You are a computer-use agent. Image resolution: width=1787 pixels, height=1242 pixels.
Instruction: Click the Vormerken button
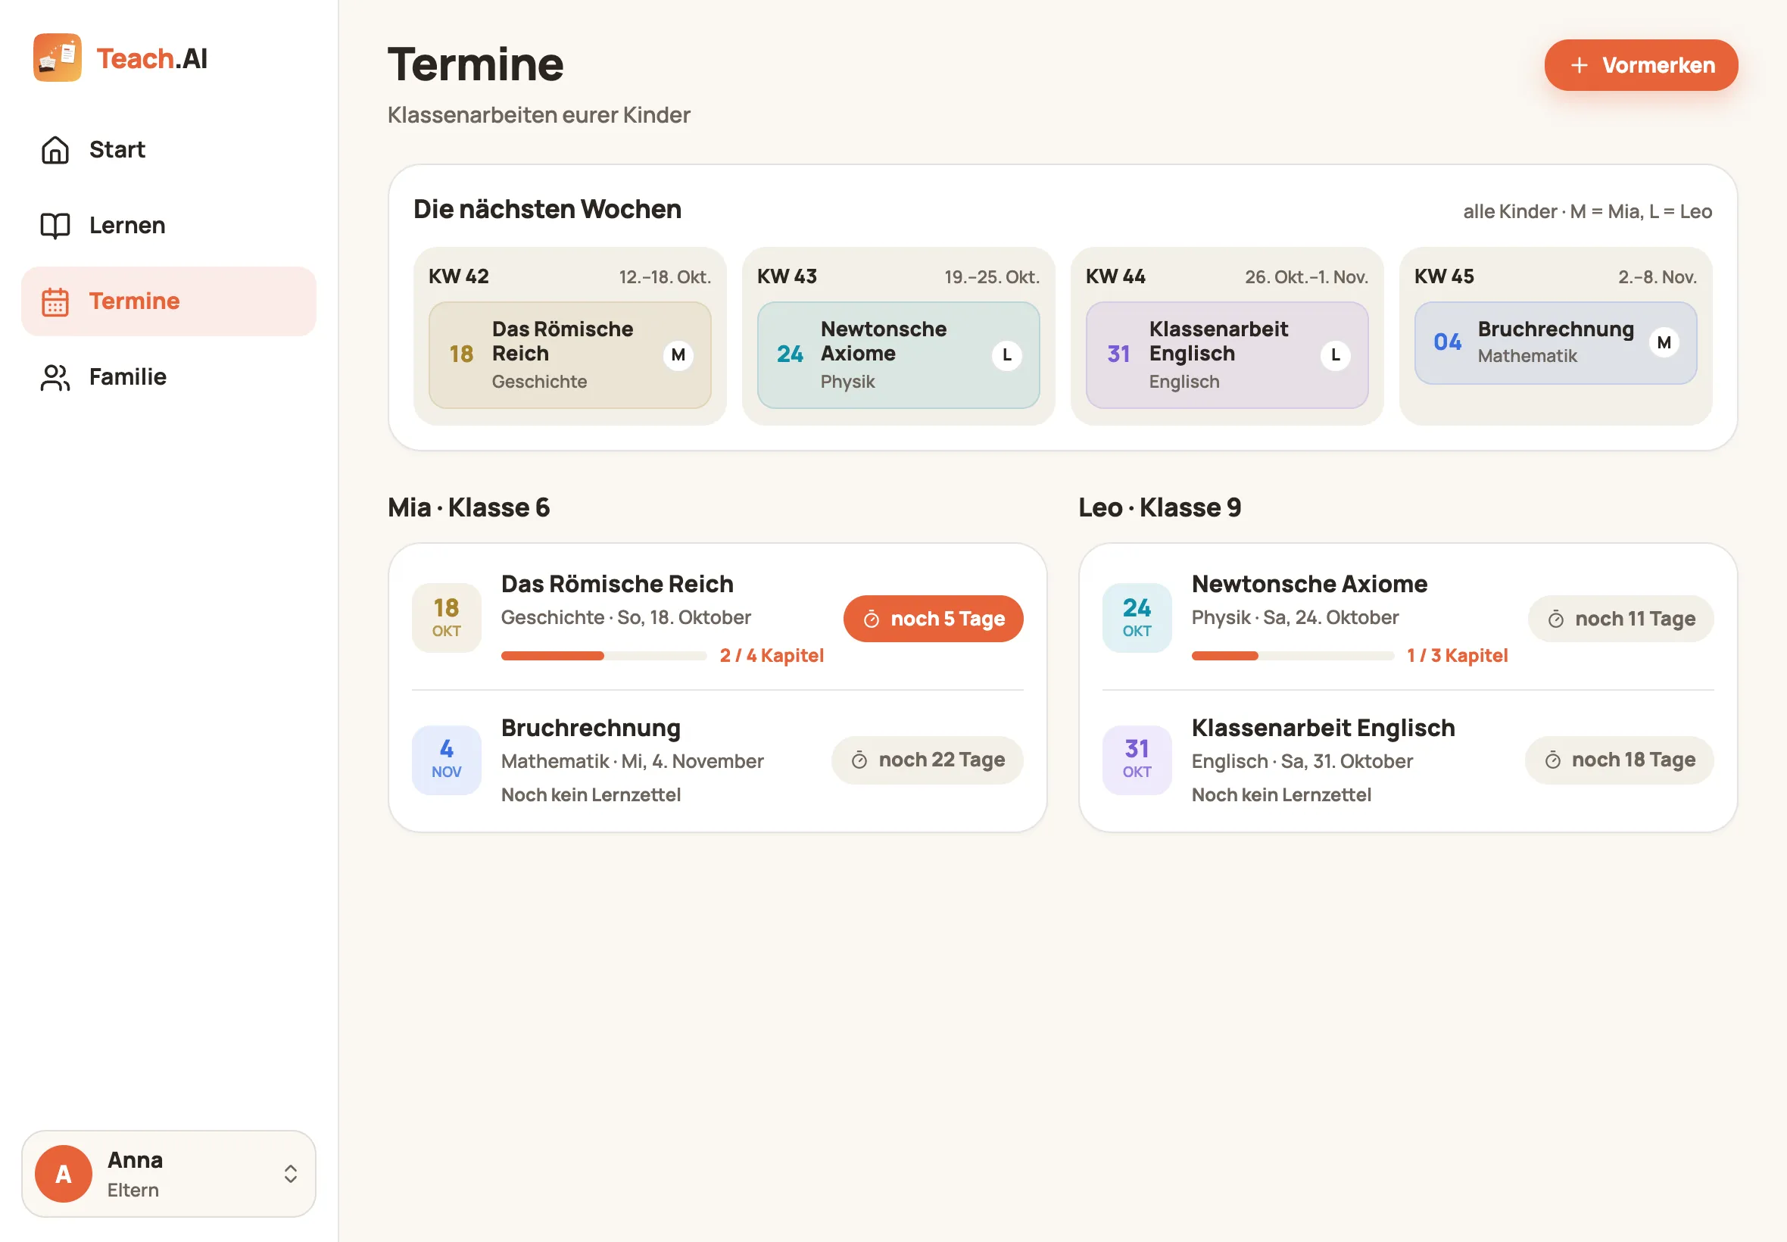(1641, 65)
